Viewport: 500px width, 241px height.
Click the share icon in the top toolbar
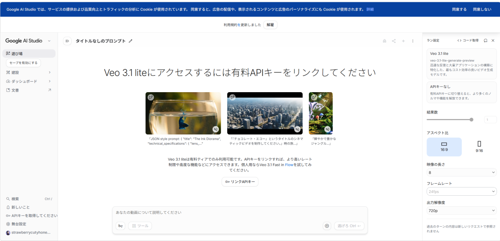tap(394, 41)
